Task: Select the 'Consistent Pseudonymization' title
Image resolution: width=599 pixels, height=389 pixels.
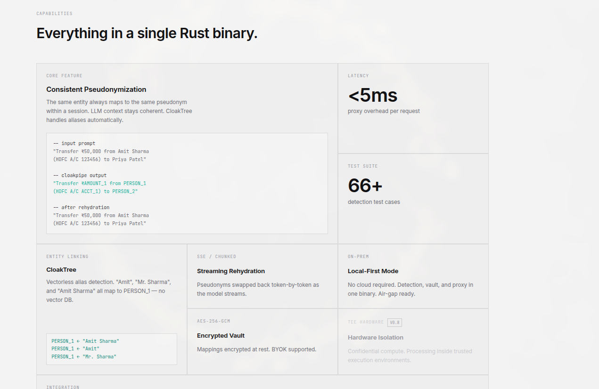Action: point(96,89)
